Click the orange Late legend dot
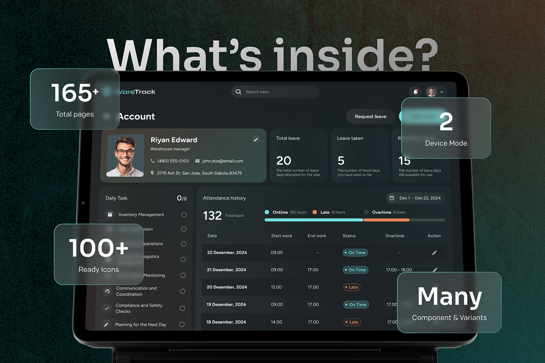The height and width of the screenshot is (363, 545). pyautogui.click(x=314, y=212)
